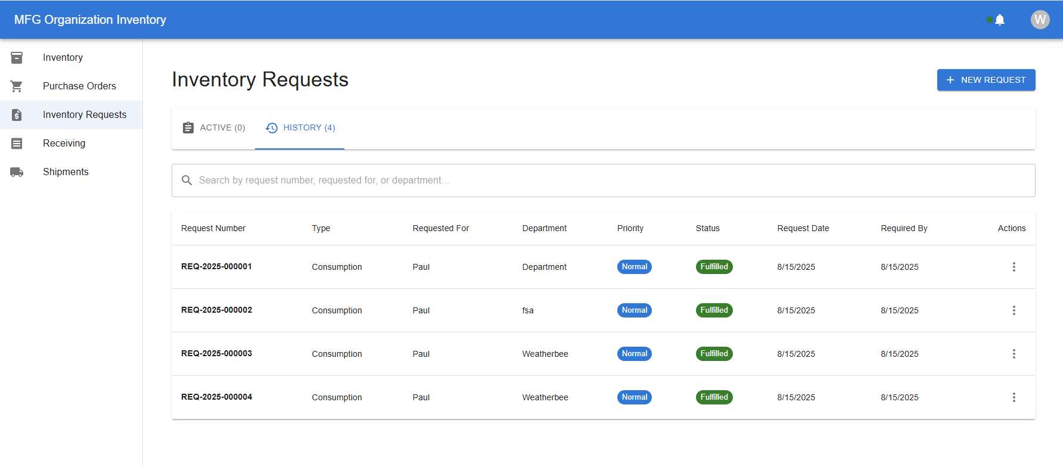Open the user avatar W menu
Image resolution: width=1063 pixels, height=467 pixels.
pos(1040,20)
